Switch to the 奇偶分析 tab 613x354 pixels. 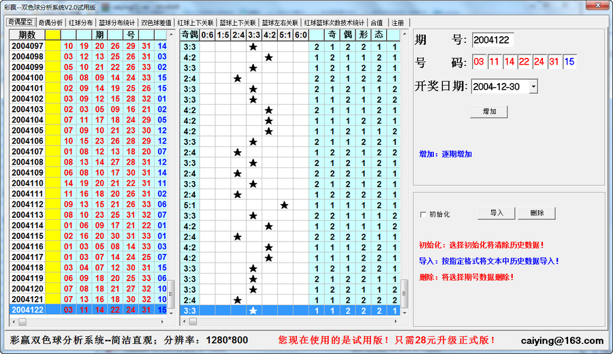[x=50, y=23]
